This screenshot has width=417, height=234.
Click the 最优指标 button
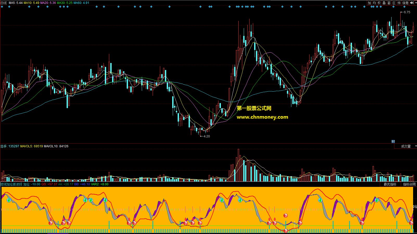tap(390, 184)
